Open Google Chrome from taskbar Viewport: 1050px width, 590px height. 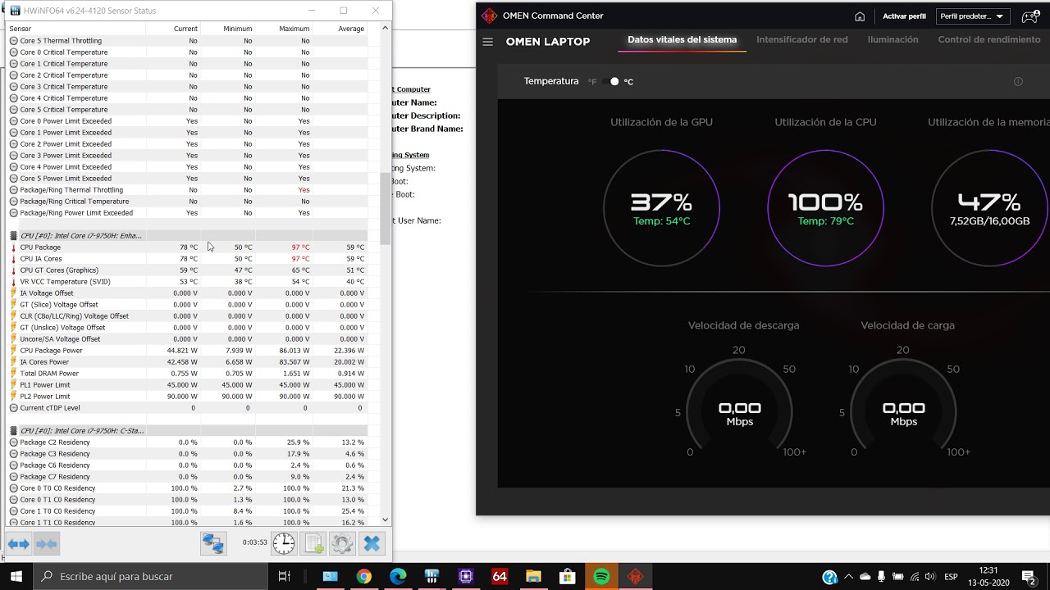click(363, 576)
